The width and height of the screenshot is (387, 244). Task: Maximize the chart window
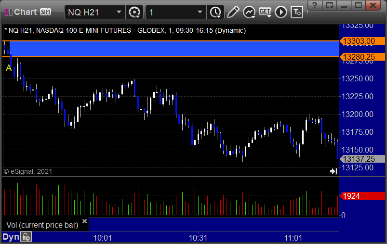point(359,5)
